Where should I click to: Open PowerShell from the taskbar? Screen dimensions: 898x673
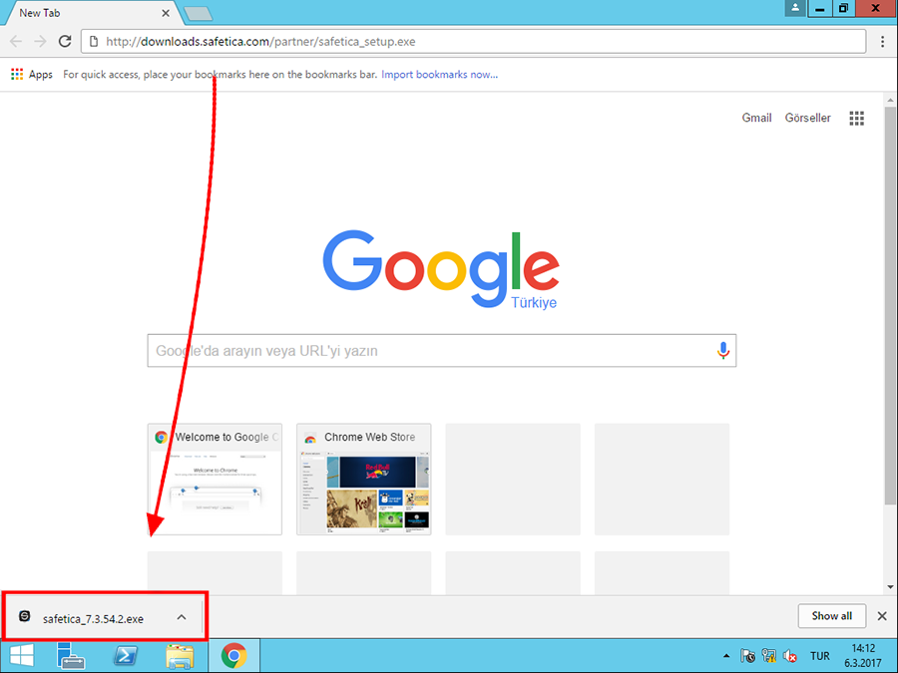tap(126, 656)
